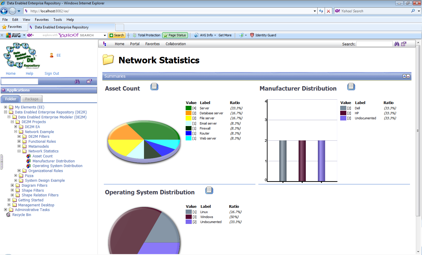Image resolution: width=422 pixels, height=255 pixels.
Task: Select the Folder tab
Action: click(x=11, y=99)
